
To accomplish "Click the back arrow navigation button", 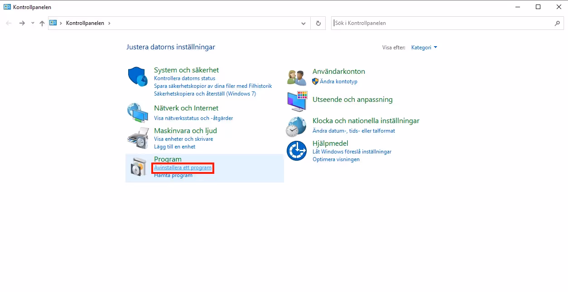I will click(9, 23).
